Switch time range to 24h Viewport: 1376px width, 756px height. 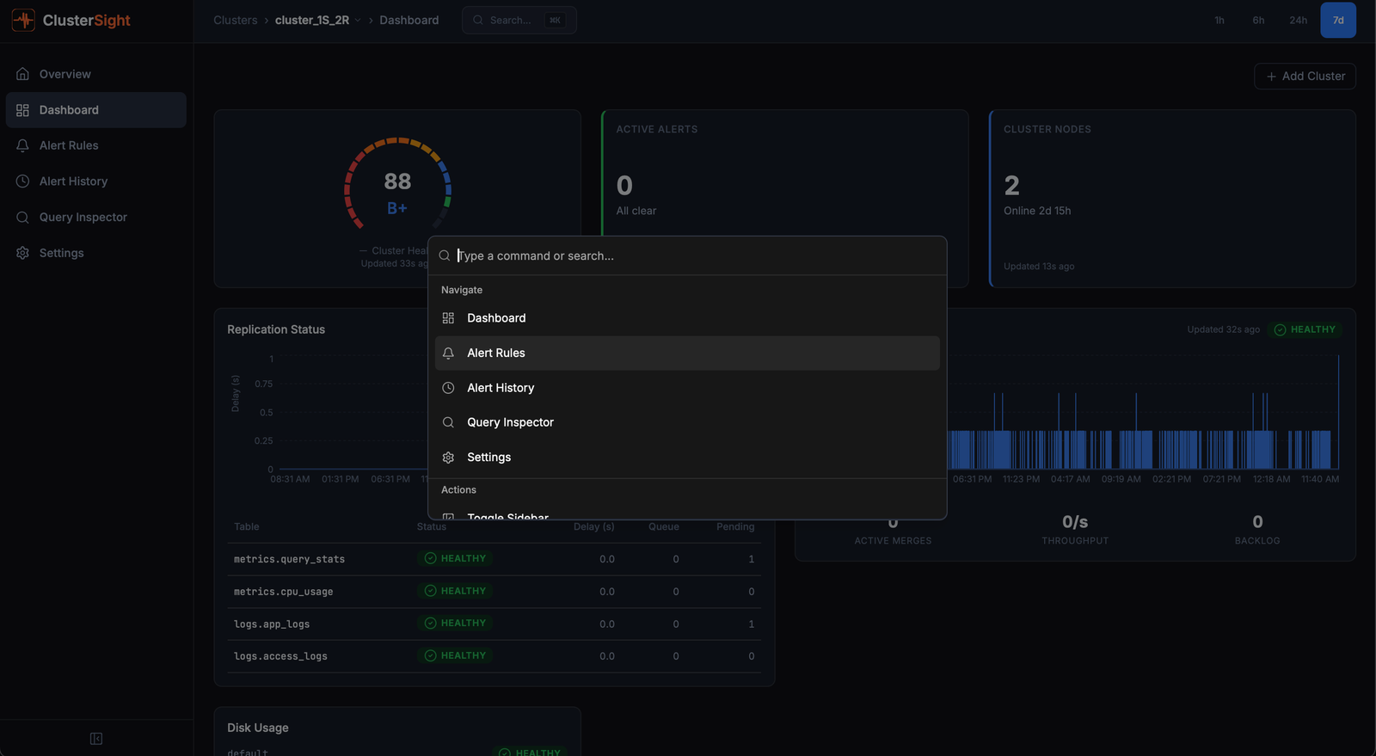point(1298,21)
